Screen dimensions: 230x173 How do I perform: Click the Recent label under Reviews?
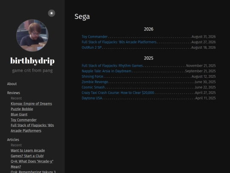[16, 98]
